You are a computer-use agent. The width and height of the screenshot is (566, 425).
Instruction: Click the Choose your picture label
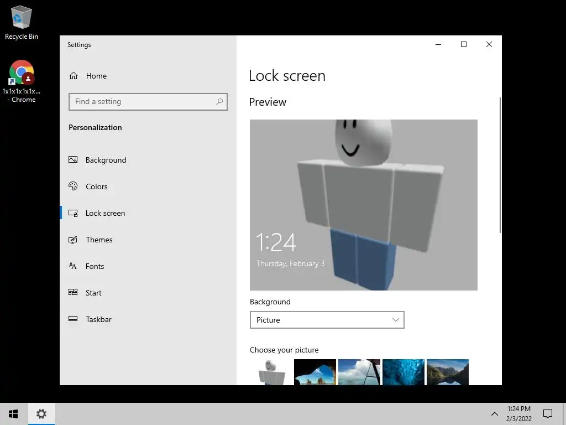284,350
